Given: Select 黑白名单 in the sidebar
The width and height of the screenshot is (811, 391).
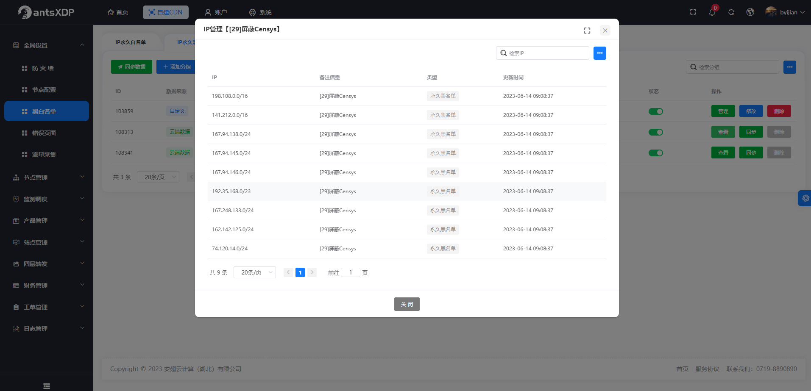Looking at the screenshot, I should (x=47, y=111).
